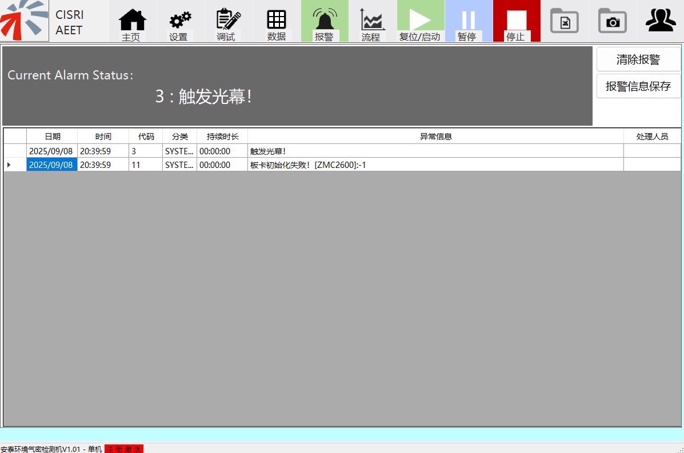Click code cell showing 3
The image size is (684, 453).
146,151
